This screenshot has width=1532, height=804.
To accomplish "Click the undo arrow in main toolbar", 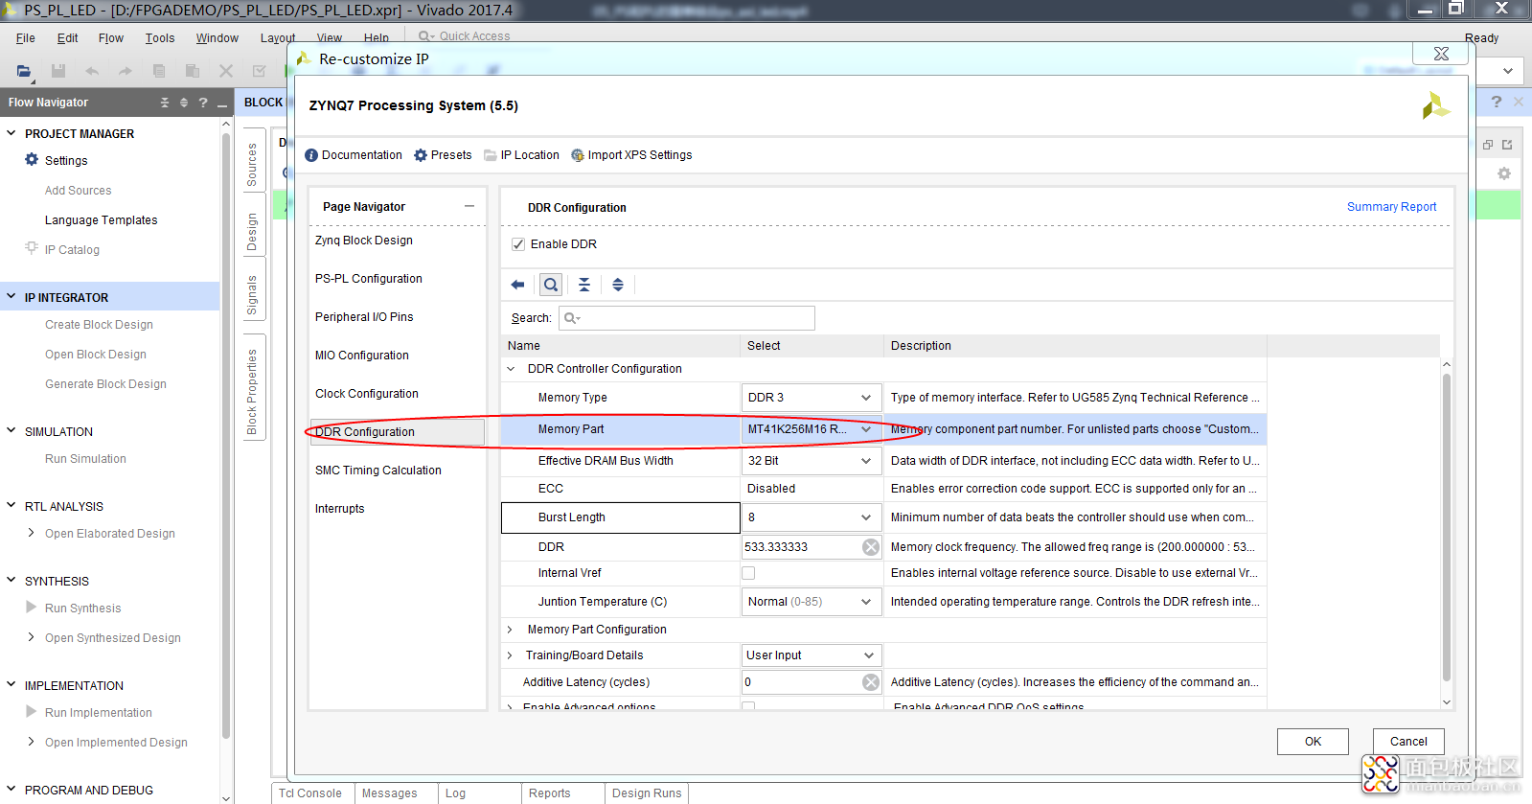I will coord(92,71).
